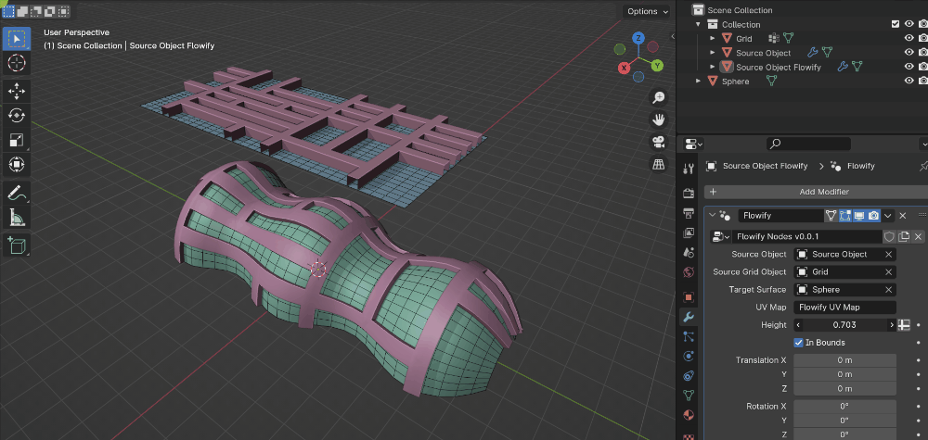Toggle camera view with camera icon

point(658,142)
